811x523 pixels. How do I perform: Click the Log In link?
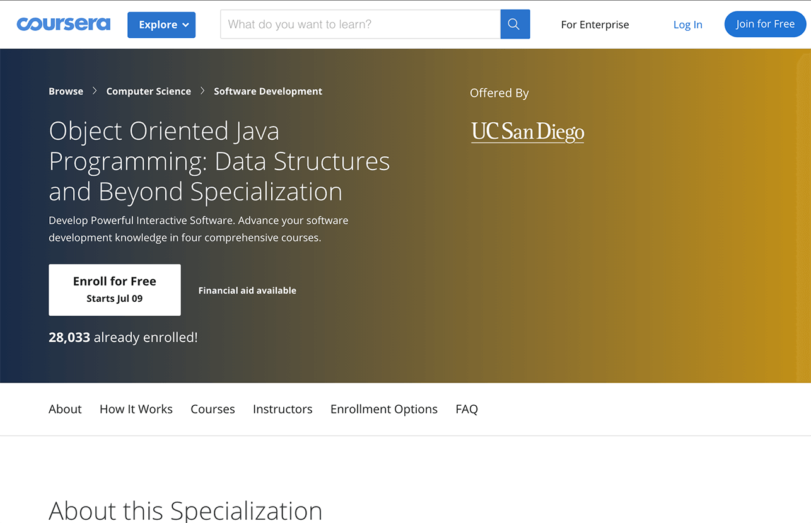point(687,25)
